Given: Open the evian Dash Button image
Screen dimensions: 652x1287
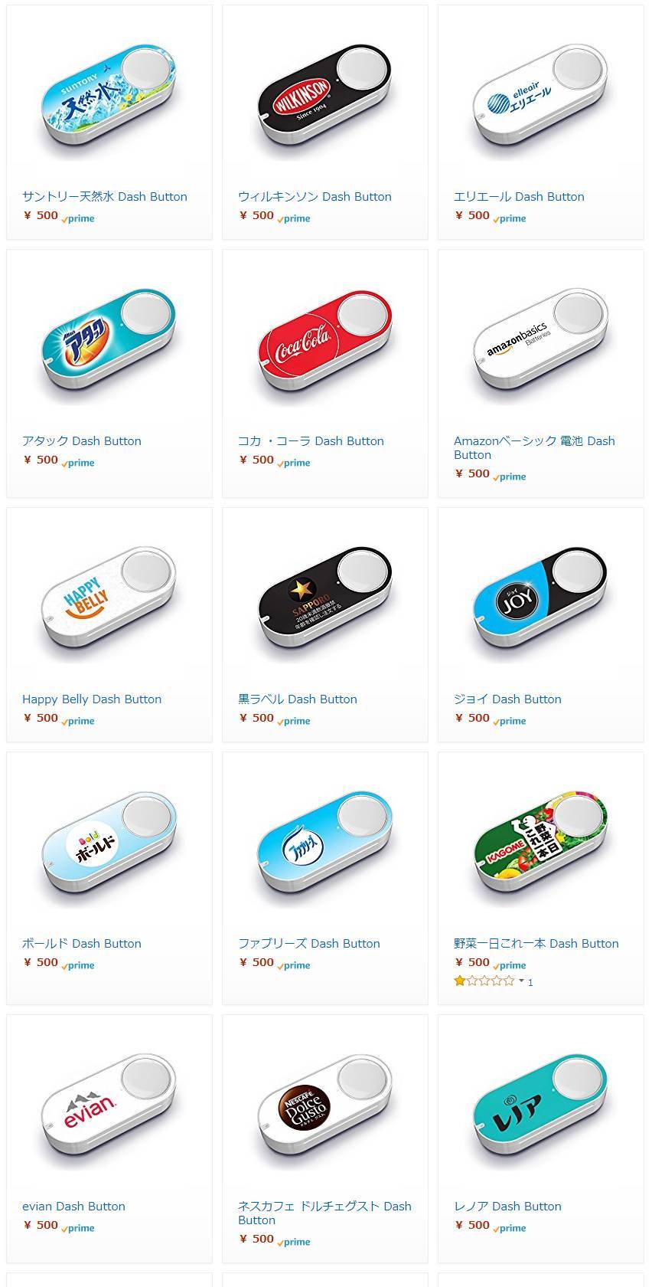Looking at the screenshot, I should pos(109,1112).
